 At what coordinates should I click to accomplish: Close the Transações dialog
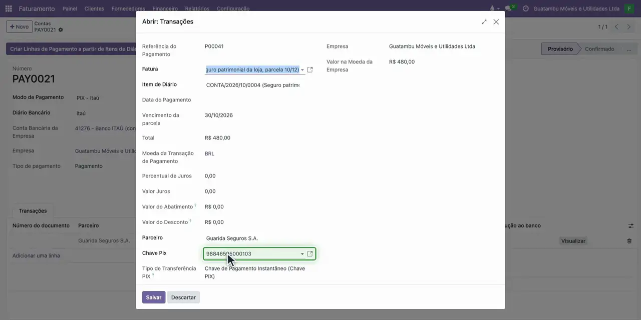point(496,22)
